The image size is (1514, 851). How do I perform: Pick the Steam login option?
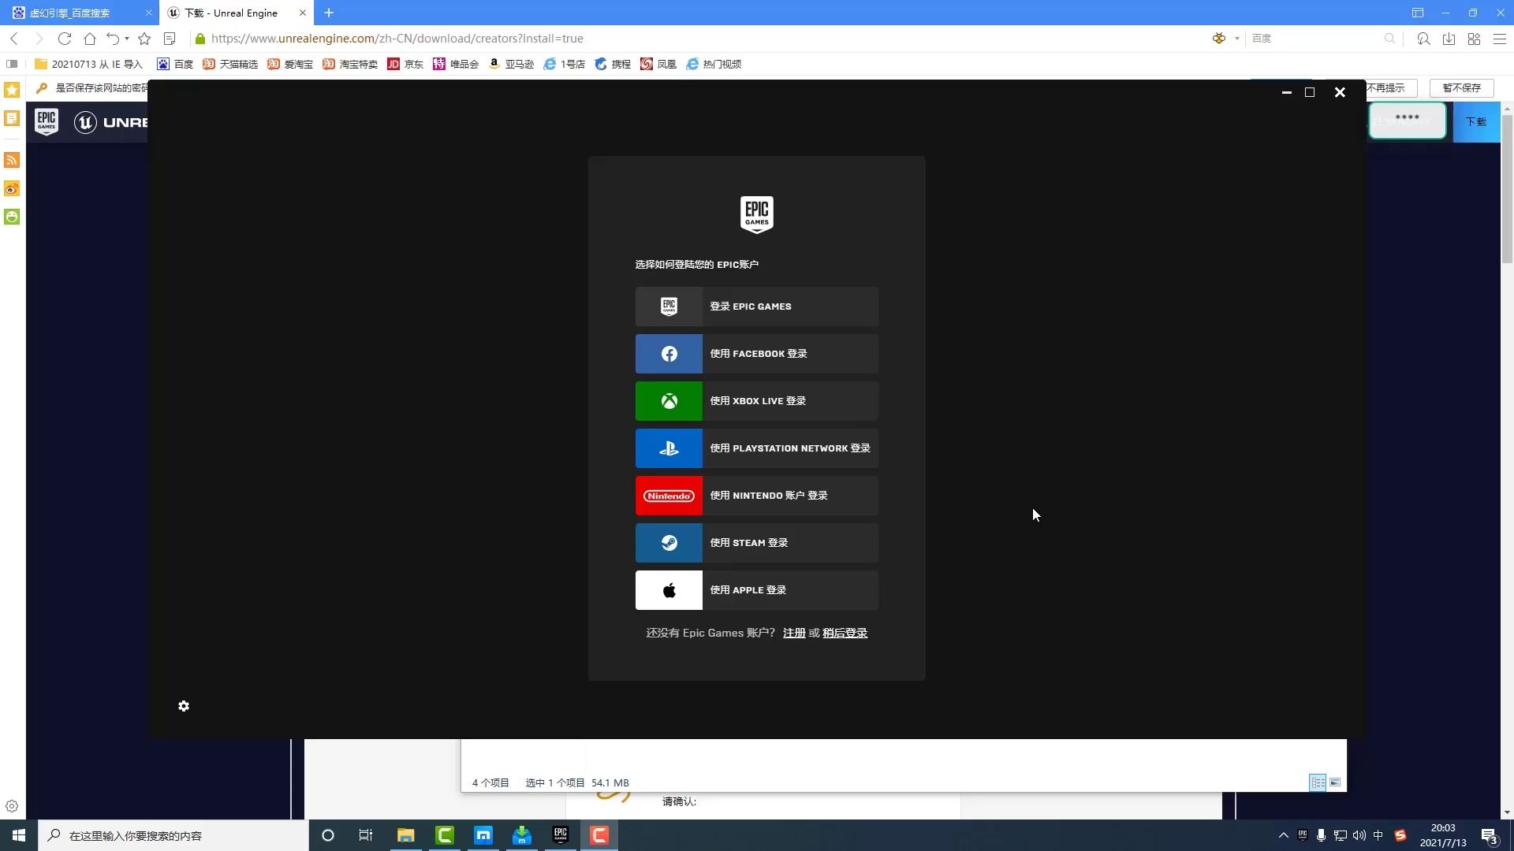(755, 542)
